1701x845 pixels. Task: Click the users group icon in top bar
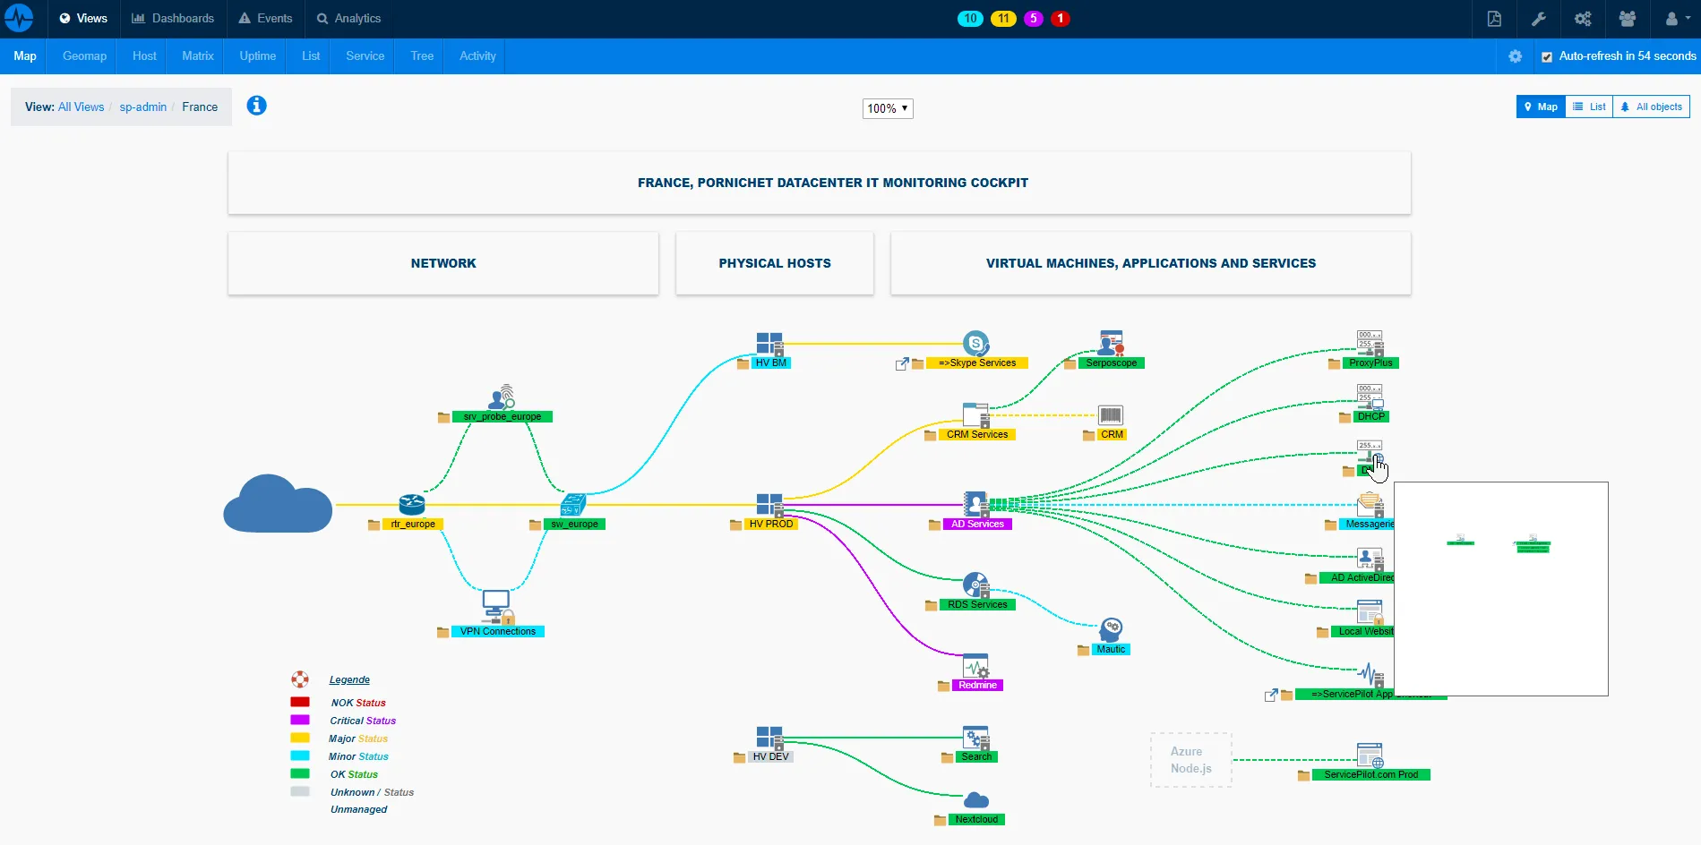1627,18
